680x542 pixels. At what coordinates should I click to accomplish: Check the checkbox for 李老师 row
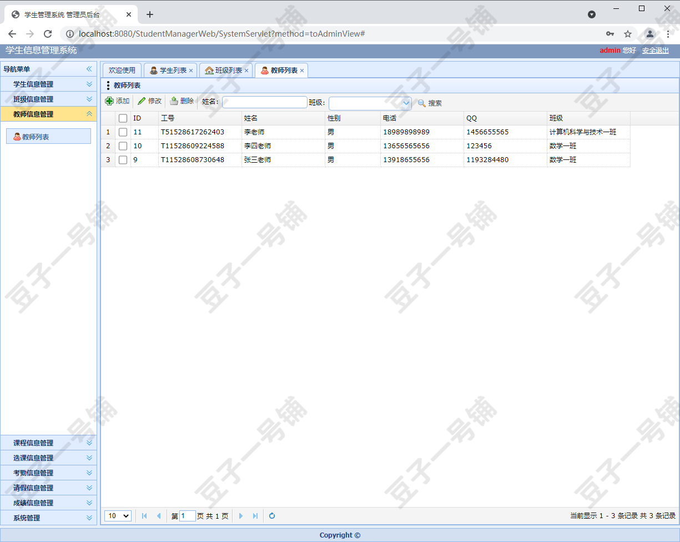[x=123, y=132]
